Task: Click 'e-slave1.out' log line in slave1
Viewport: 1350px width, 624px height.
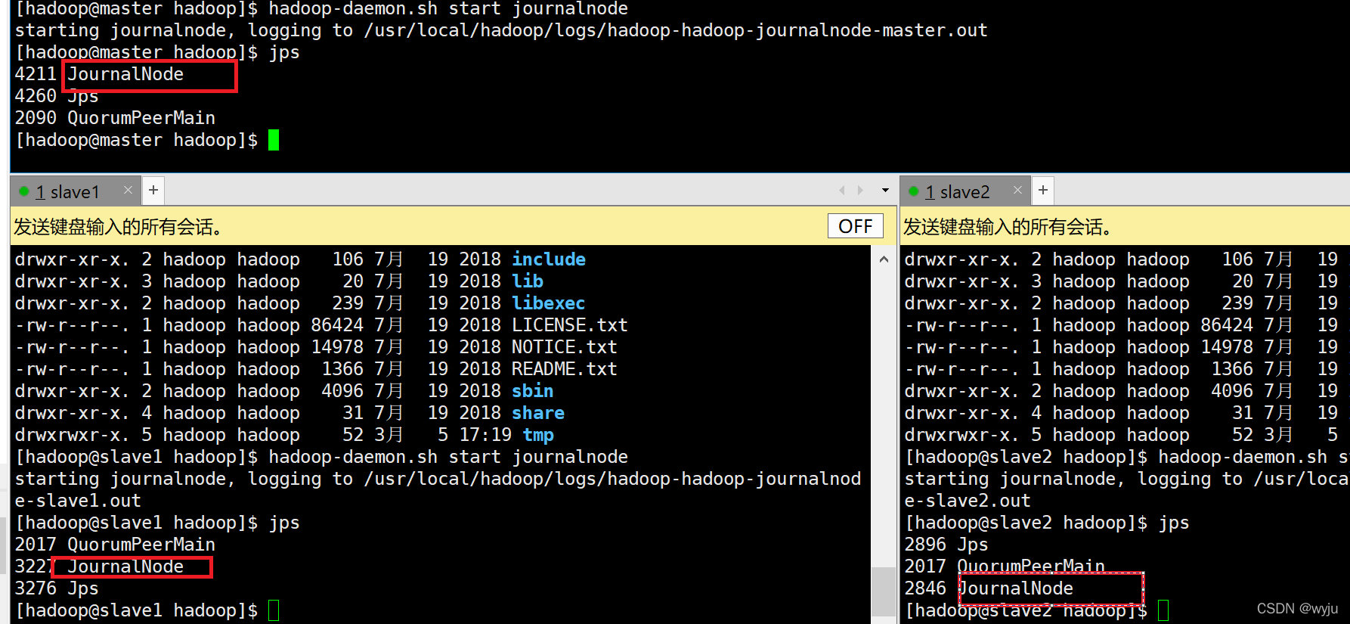Action: (x=78, y=501)
